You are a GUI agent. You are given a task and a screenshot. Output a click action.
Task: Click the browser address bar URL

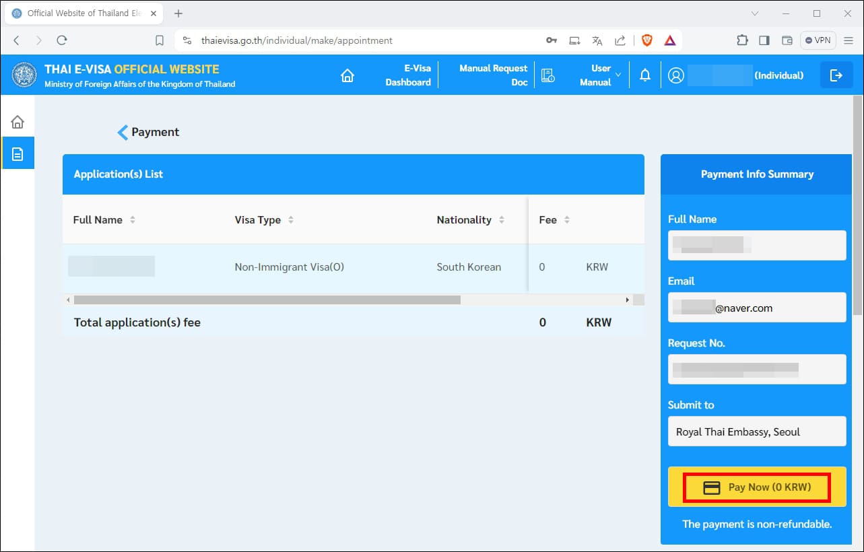tap(296, 40)
